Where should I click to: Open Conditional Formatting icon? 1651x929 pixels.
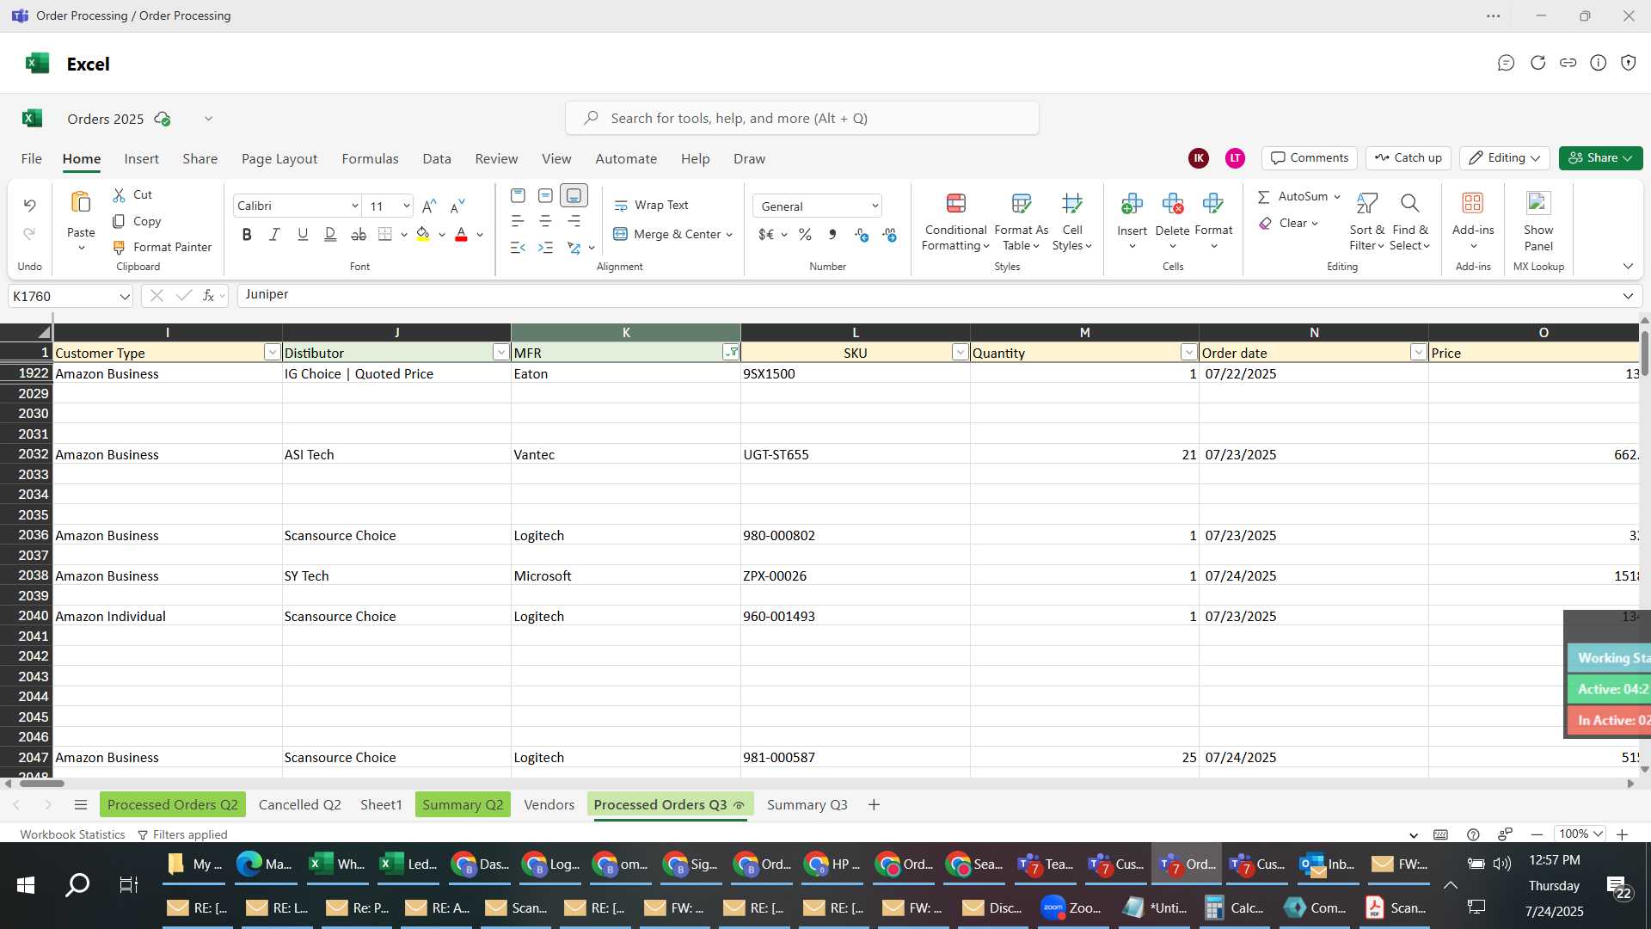pos(955,204)
